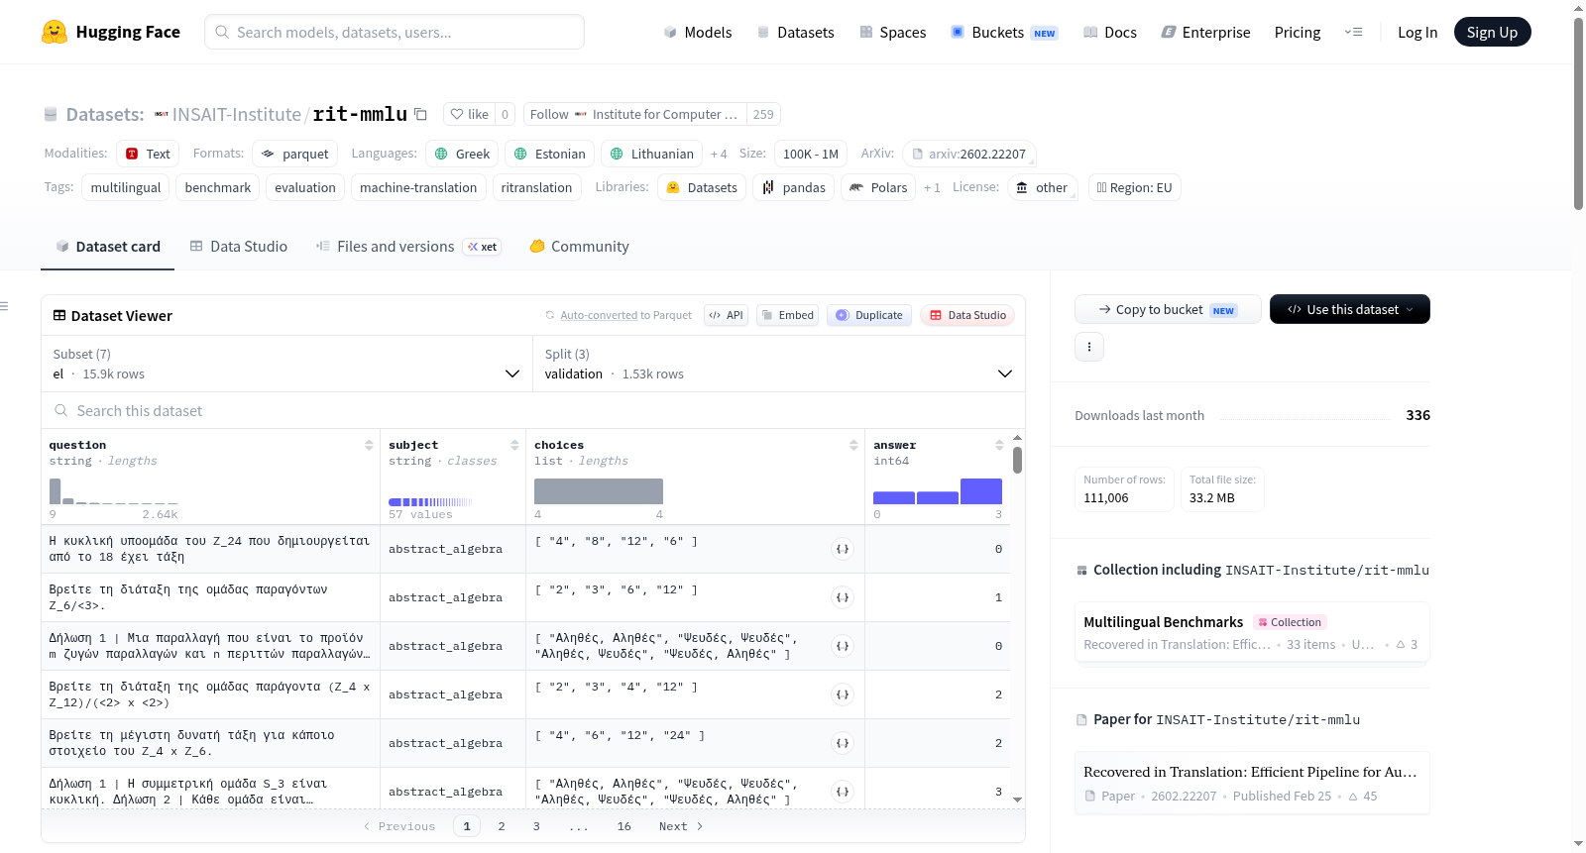Expand JSON for the abstract_algebra row with answer 0 and choices 4, 8, 12, 6
The width and height of the screenshot is (1586, 853).
click(x=843, y=549)
